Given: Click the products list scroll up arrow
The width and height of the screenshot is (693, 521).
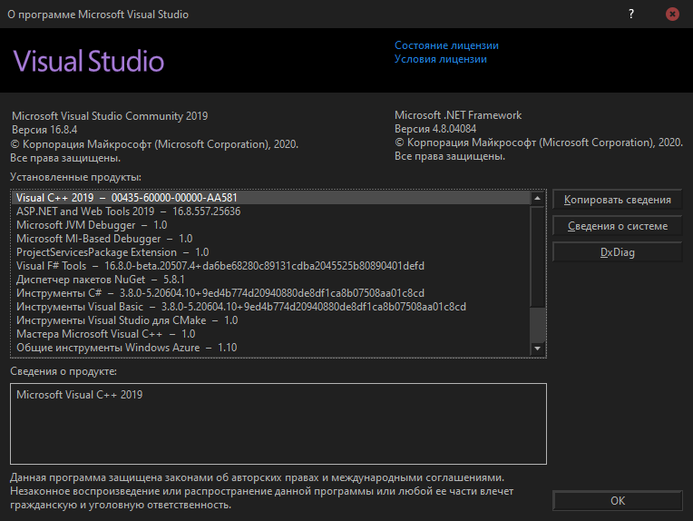Looking at the screenshot, I should tap(537, 198).
